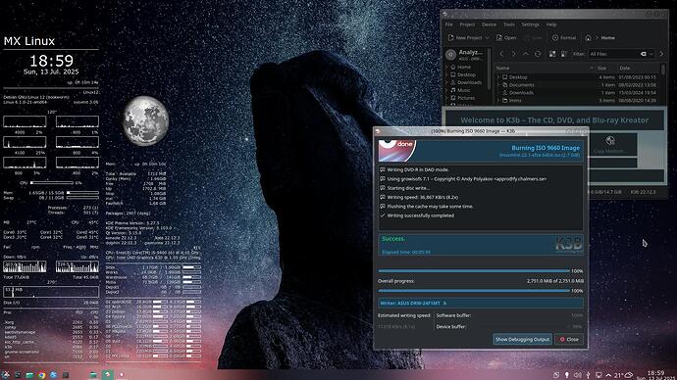Viewport: 677px width, 380px height.
Task: Open the MX Linux start menu icon
Action: click(x=6, y=375)
